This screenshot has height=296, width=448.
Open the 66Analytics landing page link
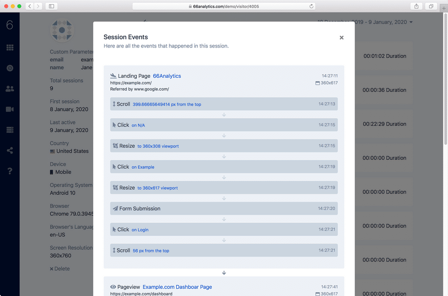coord(167,76)
